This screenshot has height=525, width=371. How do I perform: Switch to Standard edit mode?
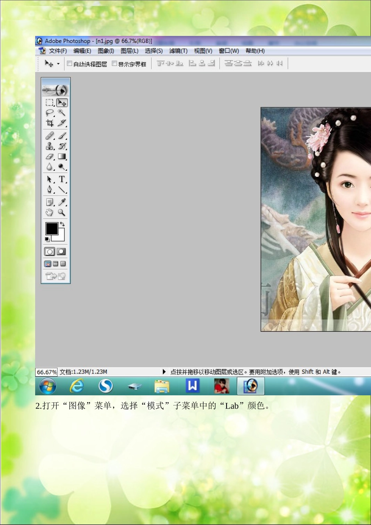tap(50, 252)
